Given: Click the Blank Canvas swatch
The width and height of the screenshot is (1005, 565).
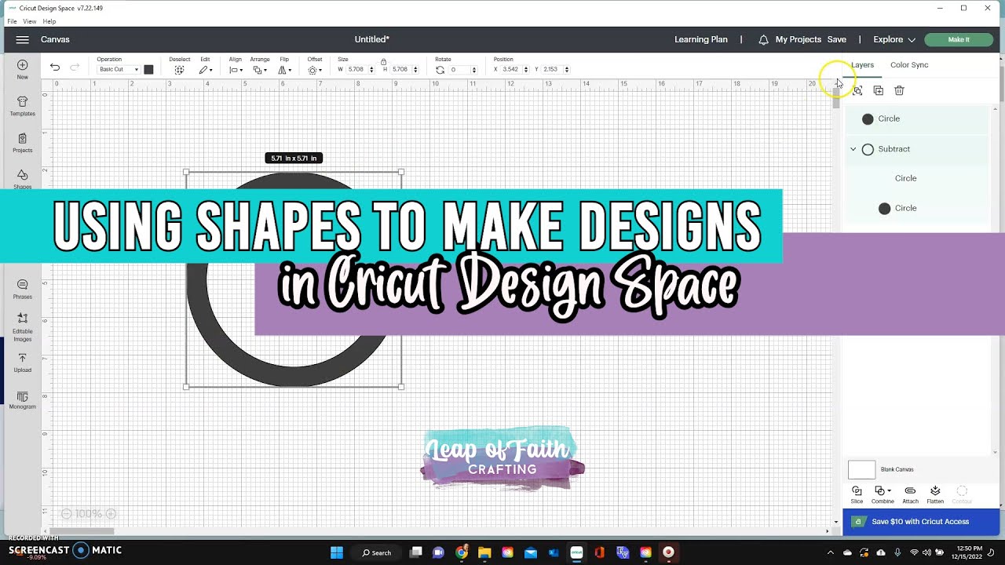Looking at the screenshot, I should coord(862,470).
